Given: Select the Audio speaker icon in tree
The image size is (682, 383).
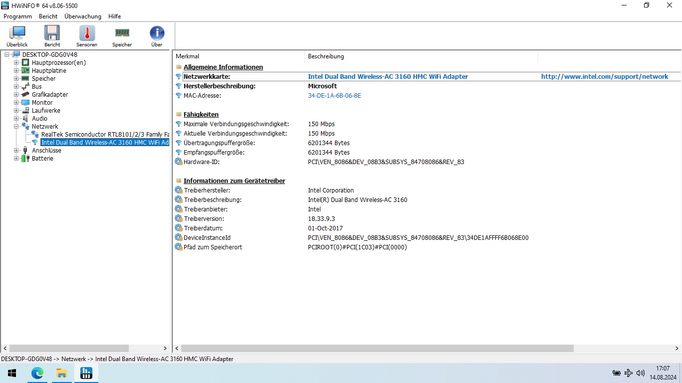Looking at the screenshot, I should [25, 119].
